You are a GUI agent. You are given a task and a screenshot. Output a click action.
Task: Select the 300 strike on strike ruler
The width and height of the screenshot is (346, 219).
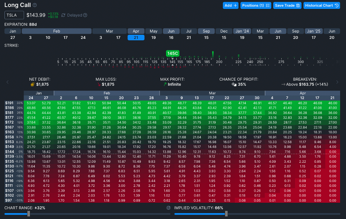pyautogui.click(x=301, y=62)
